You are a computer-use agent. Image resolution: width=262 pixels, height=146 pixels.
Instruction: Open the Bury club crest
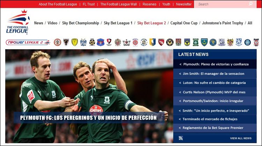click(83, 42)
